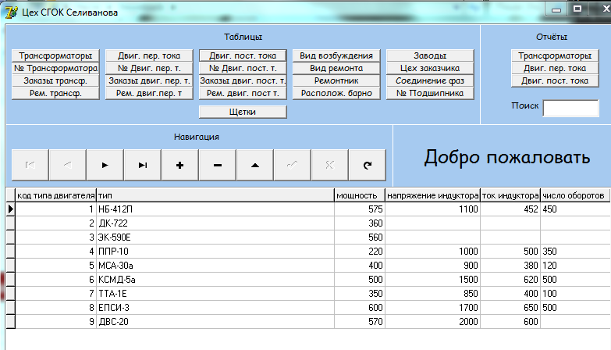Image resolution: width=611 pixels, height=350 pixels.
Task: Click the 'напряжение индуктора' column header
Action: (432, 195)
